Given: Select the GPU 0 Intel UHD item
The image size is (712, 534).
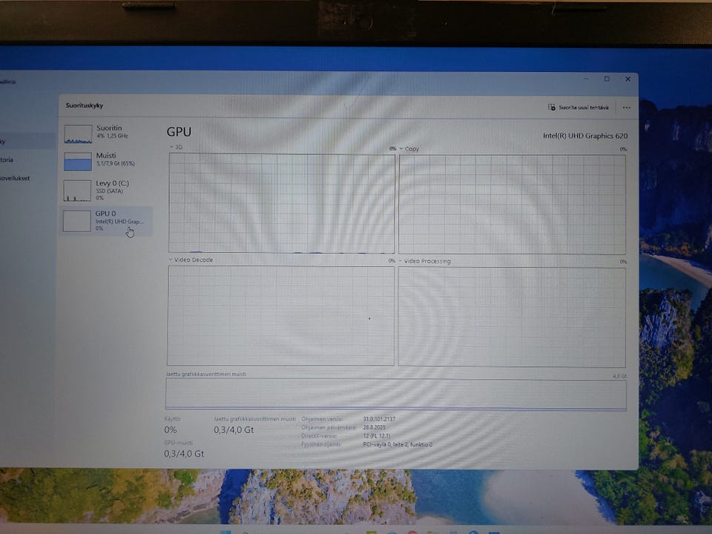Looking at the screenshot, I should click(106, 221).
